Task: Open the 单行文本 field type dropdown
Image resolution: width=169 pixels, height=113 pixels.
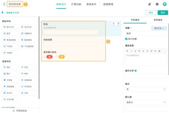Action: [159, 28]
